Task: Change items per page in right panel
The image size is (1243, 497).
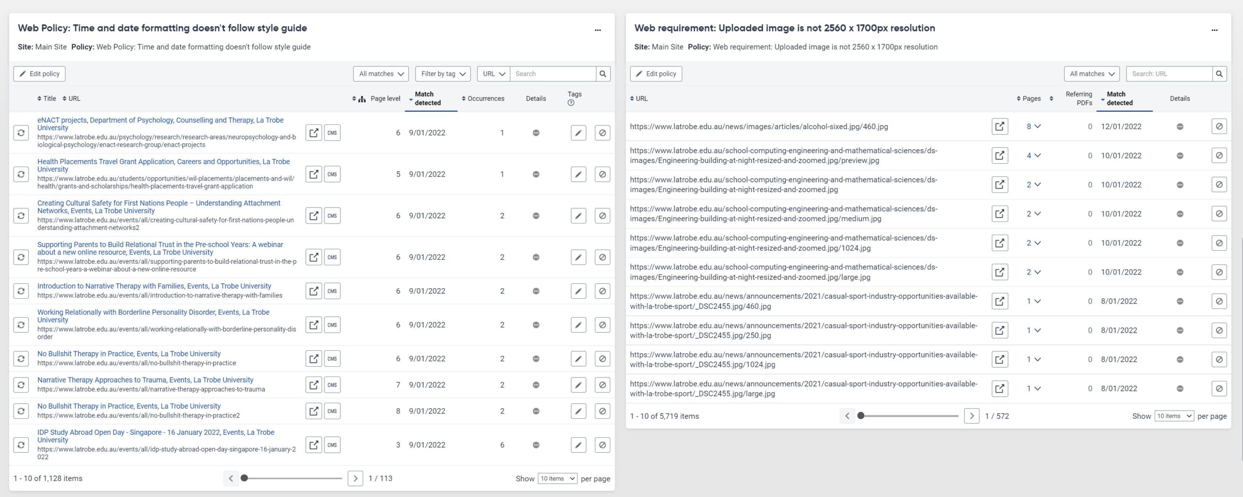Action: point(1174,416)
